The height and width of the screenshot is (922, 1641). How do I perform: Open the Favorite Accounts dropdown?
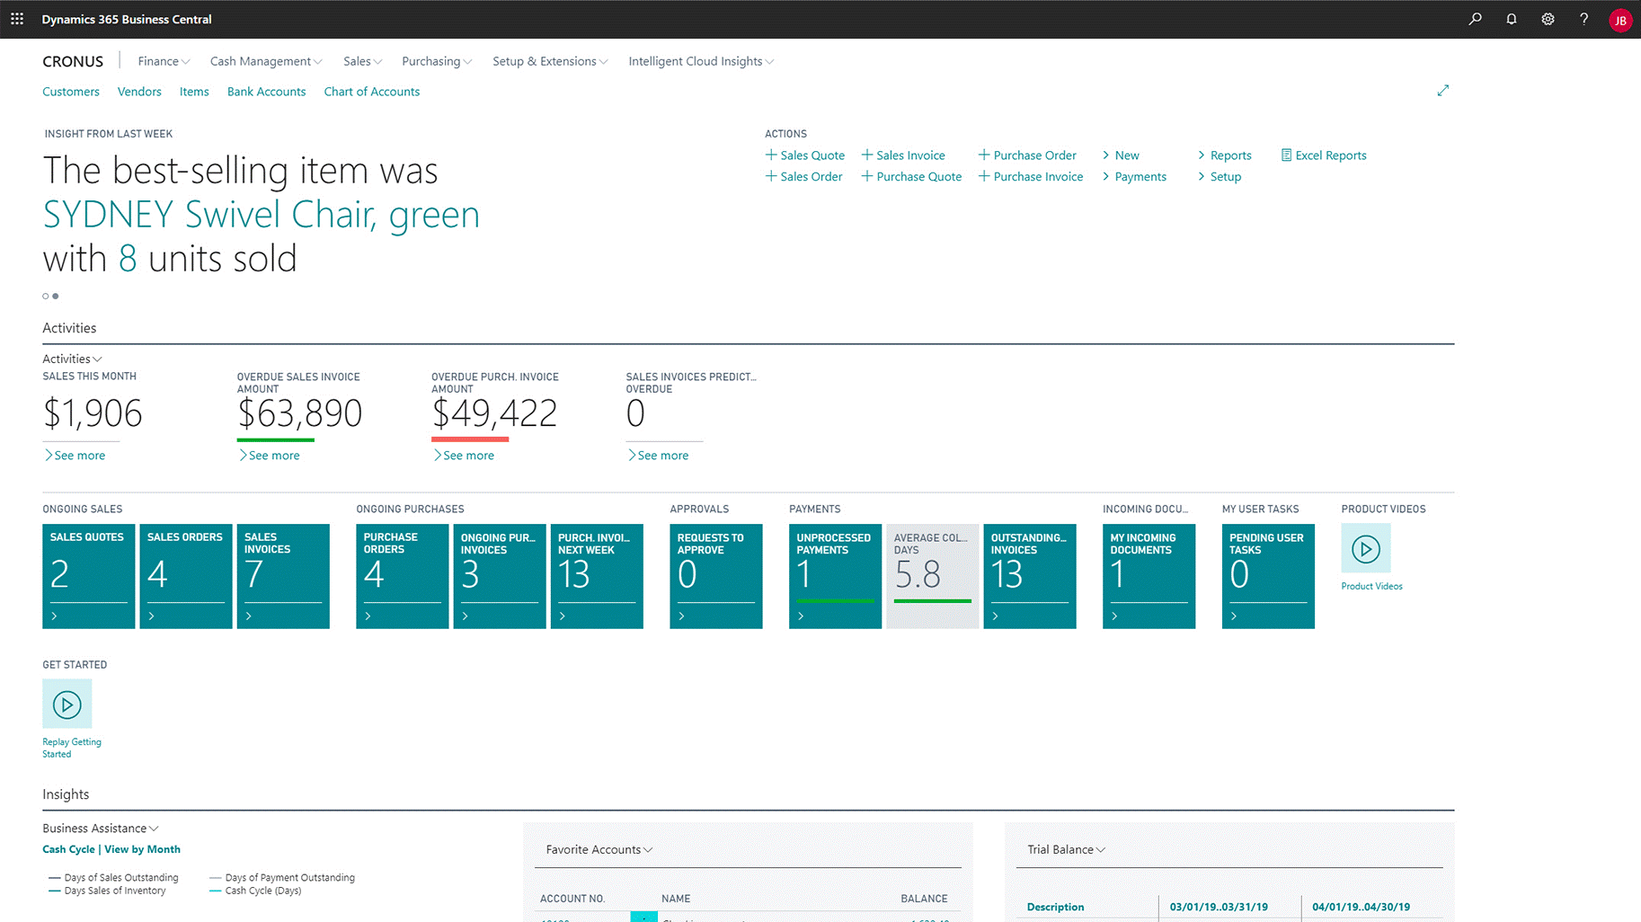coord(599,849)
